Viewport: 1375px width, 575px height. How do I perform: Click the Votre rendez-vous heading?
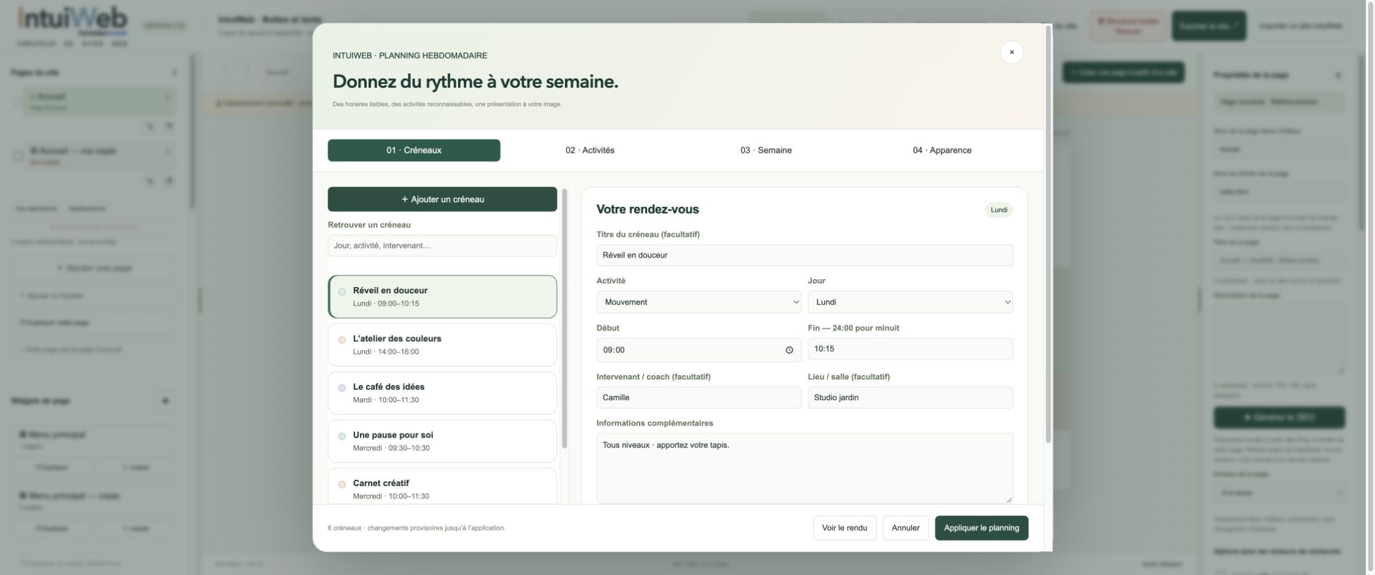[647, 209]
